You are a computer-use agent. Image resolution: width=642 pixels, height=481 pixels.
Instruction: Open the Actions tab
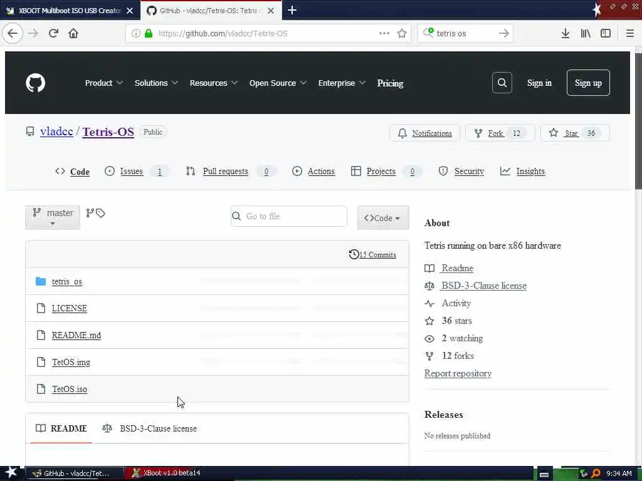point(313,172)
